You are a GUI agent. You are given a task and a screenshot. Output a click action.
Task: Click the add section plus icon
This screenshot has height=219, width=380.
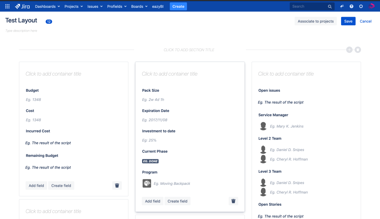(349, 50)
